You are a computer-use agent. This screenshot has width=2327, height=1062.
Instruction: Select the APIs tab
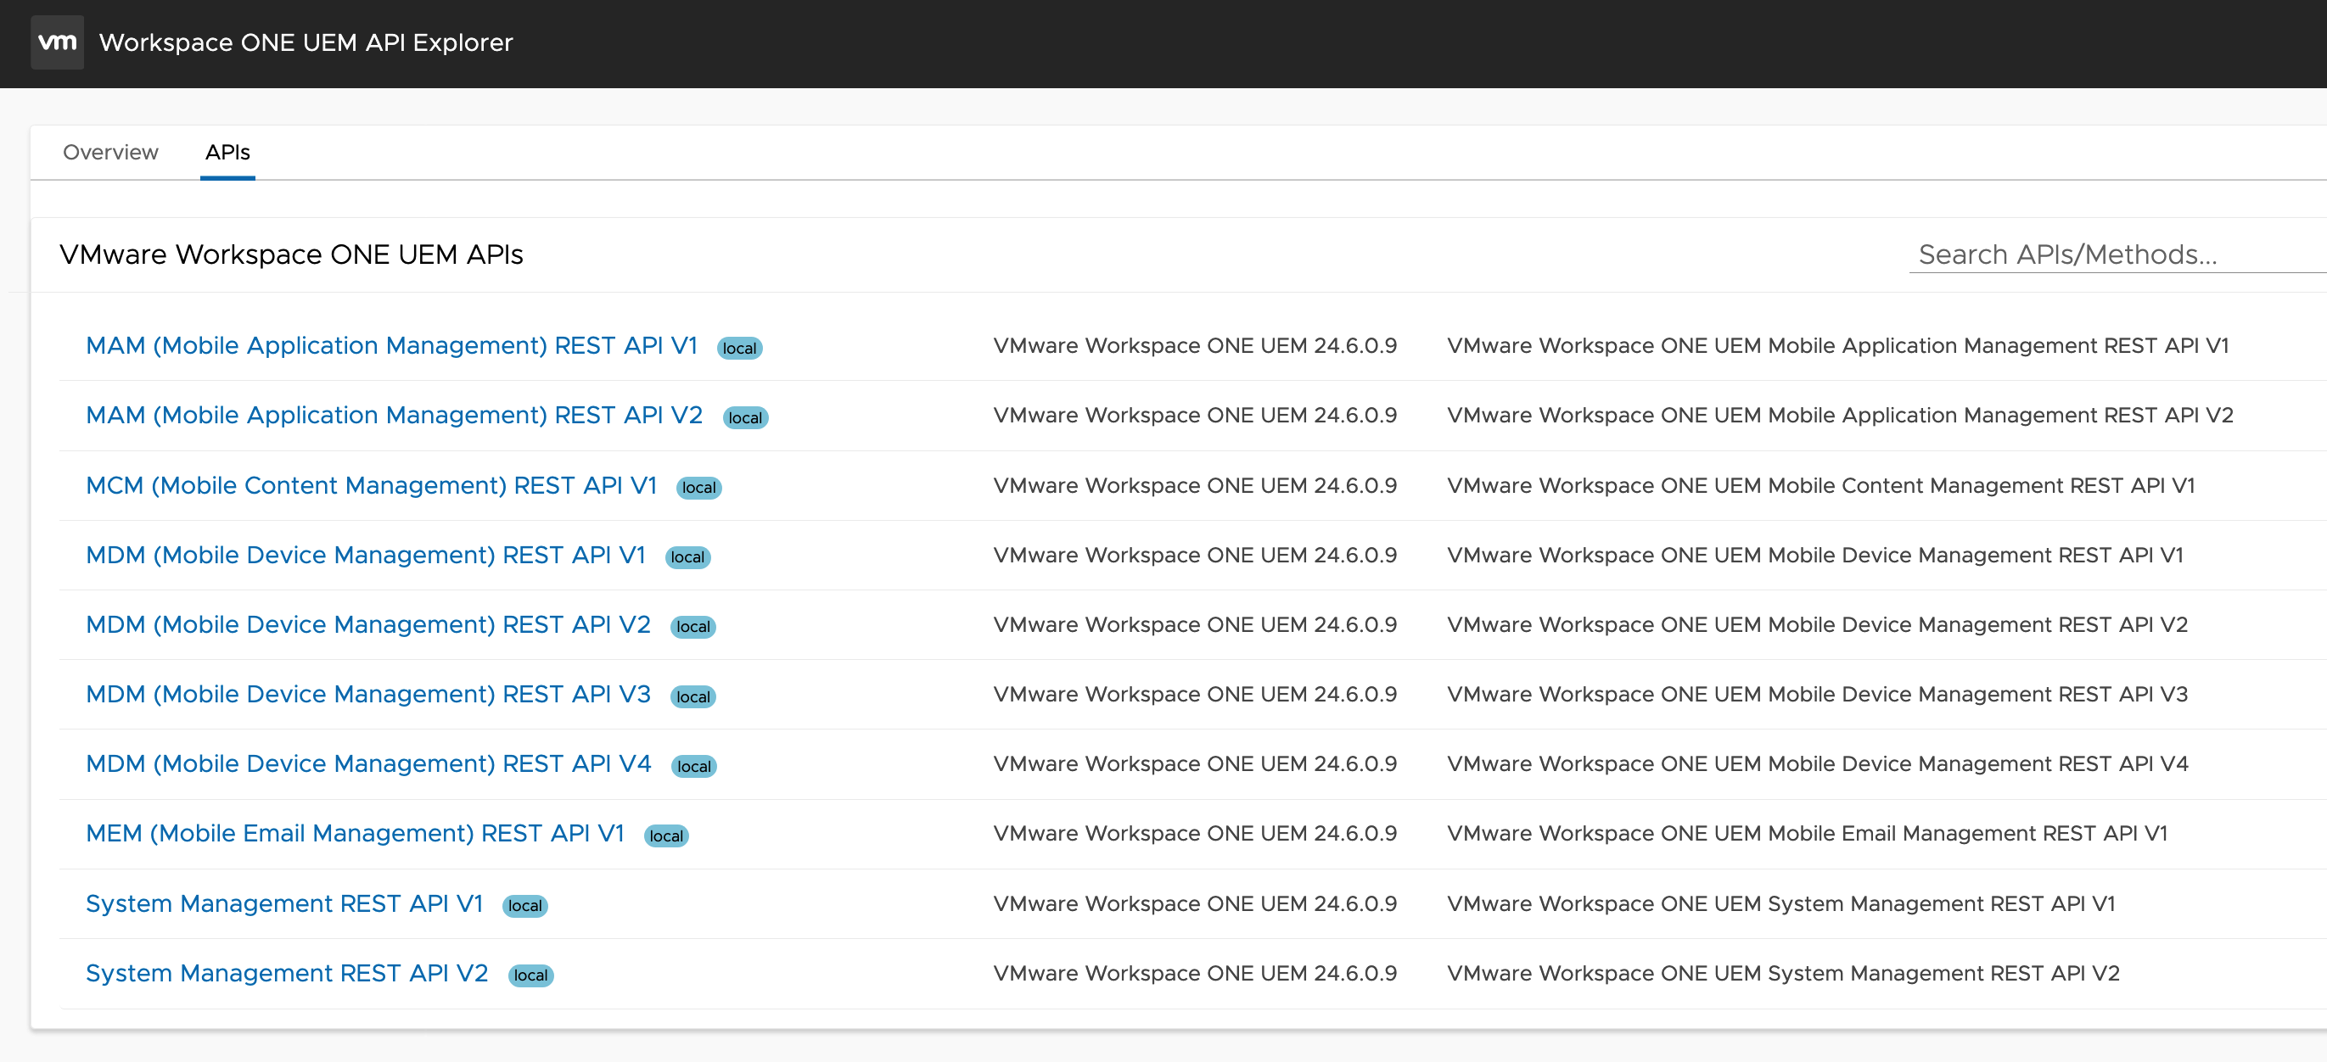tap(227, 153)
